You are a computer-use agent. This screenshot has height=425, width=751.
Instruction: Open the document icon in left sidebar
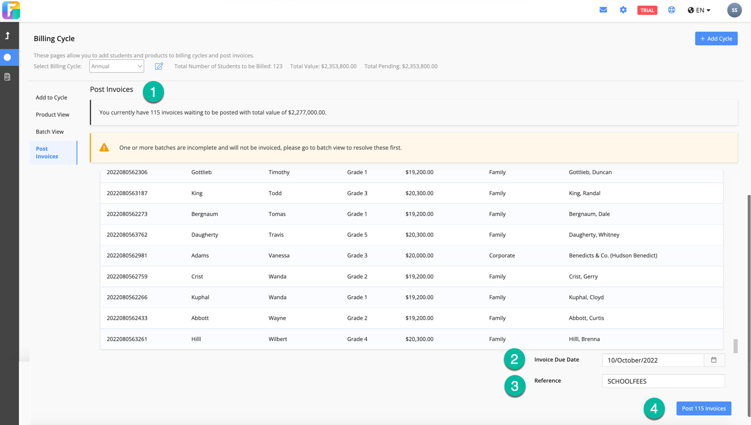[x=7, y=77]
